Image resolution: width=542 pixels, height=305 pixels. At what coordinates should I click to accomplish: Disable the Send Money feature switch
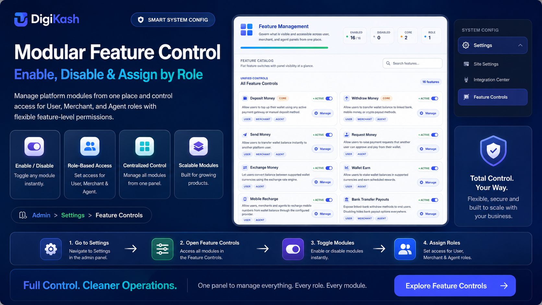click(329, 135)
